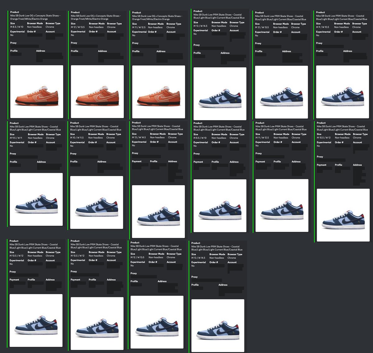Image resolution: width=373 pixels, height=353 pixels.
Task: Click the Concepts product title on the M 12 / W 13.5 card
Action: click(x=96, y=17)
